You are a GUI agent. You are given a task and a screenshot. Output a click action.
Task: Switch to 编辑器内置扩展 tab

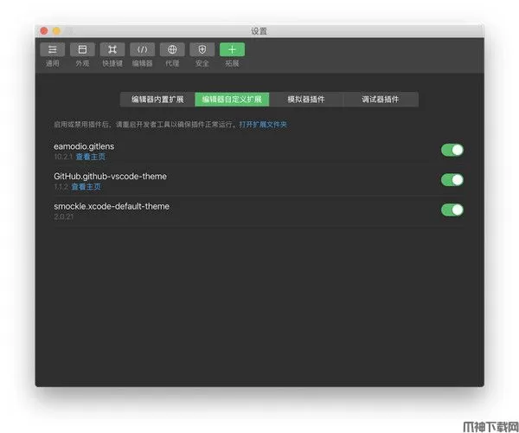157,100
